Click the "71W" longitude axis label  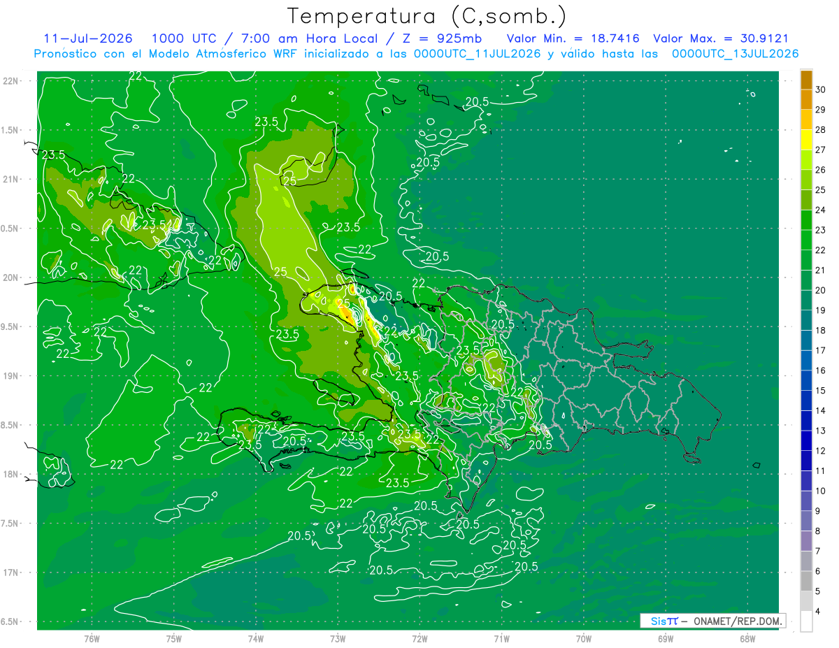(x=501, y=639)
